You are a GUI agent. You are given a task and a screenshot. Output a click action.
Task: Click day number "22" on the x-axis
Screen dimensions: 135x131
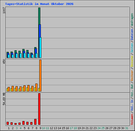91,128
